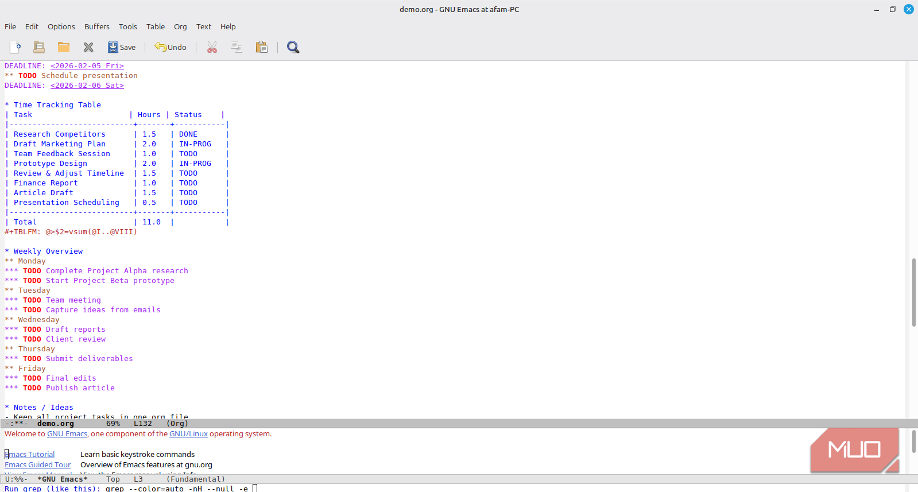Screen dimensions: 918x492
Task: Undo the last change
Action: 171,47
